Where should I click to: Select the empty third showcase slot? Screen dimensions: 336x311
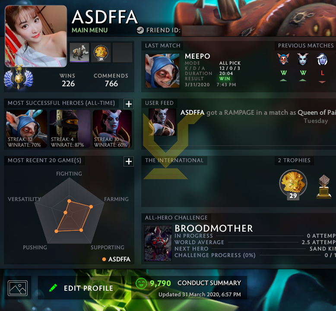pyautogui.click(x=123, y=53)
